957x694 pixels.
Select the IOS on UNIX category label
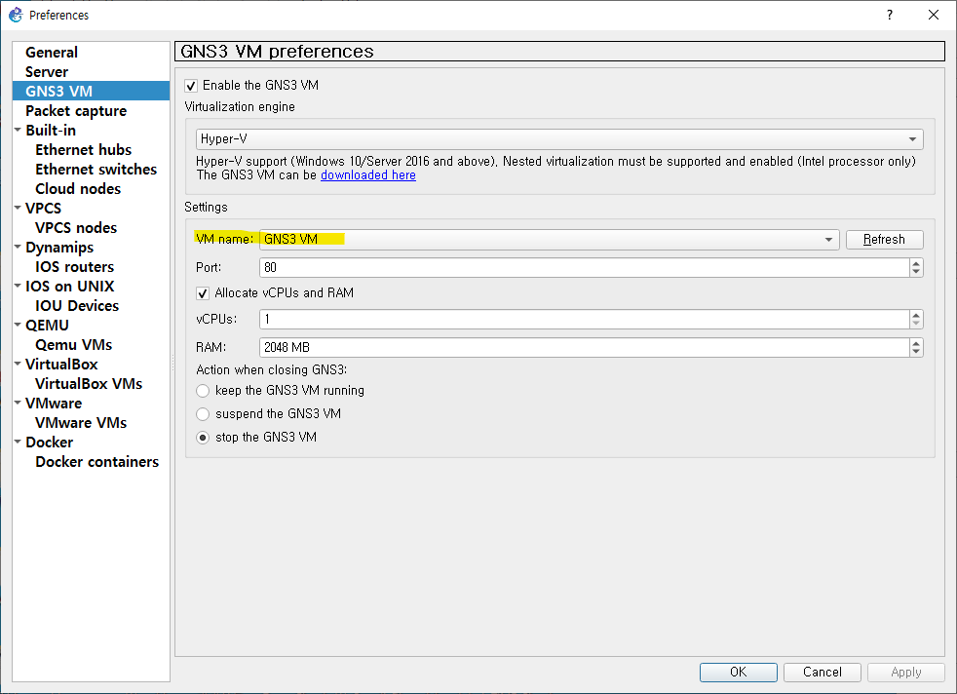click(69, 287)
